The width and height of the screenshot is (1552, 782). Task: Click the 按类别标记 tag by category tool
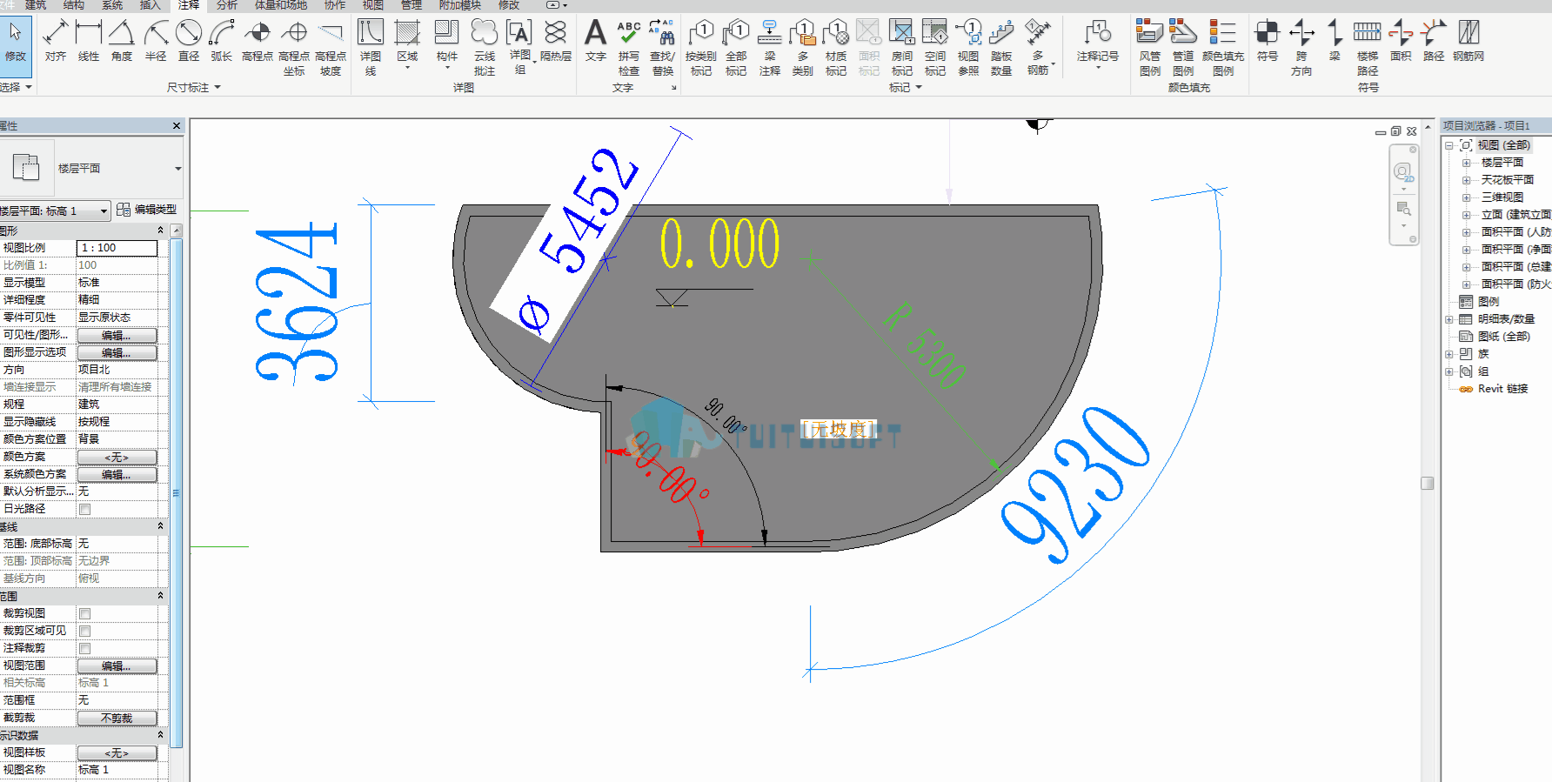click(x=701, y=48)
